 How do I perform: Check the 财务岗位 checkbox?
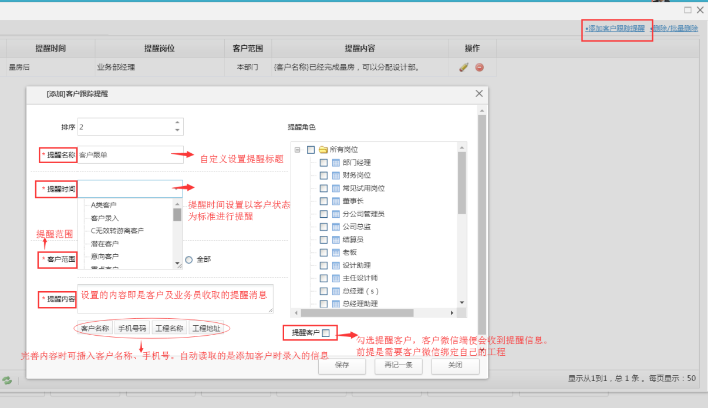(x=323, y=176)
